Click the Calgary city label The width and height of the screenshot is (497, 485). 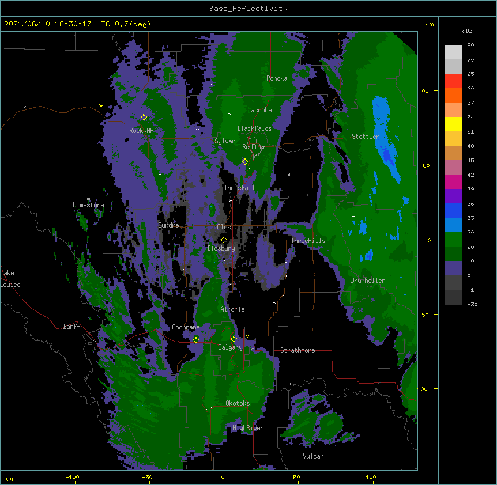pos(230,347)
